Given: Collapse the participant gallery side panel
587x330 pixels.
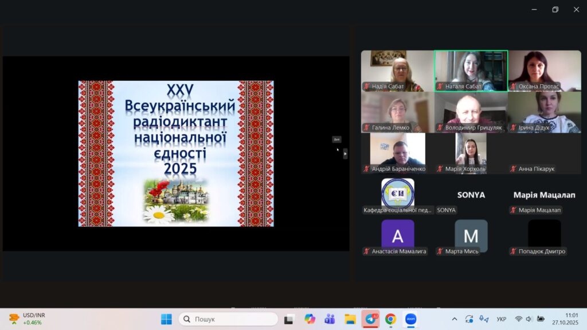Looking at the screenshot, I should pyautogui.click(x=345, y=154).
